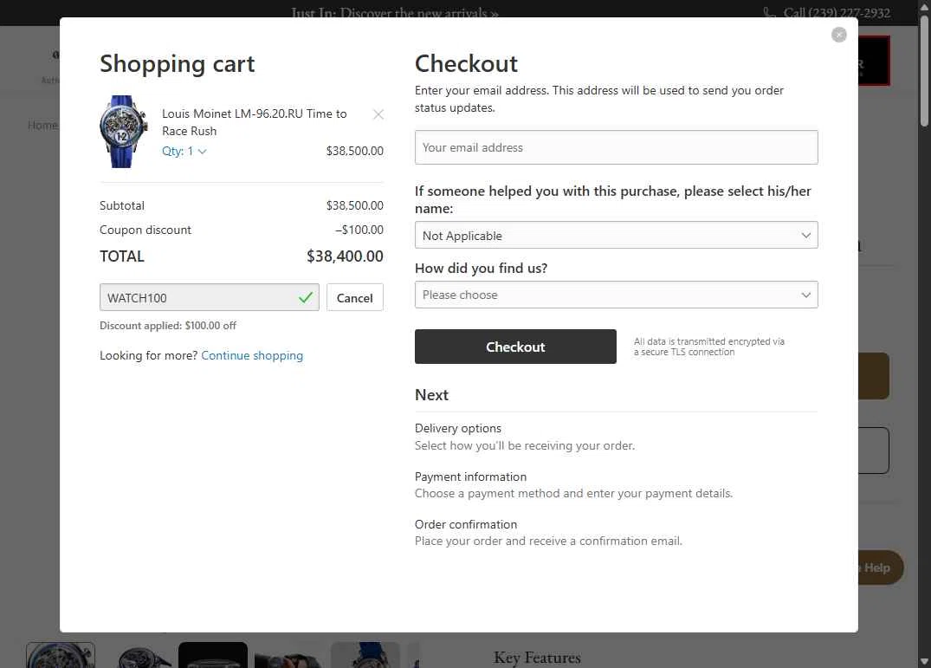Click the Delivery options step

[x=458, y=428]
